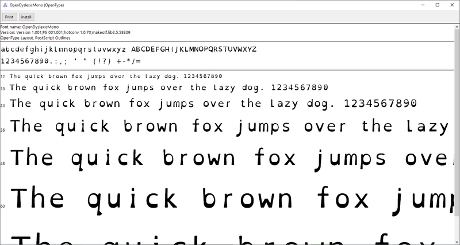
Task: Minimize the font viewer window
Action: [x=423, y=5]
